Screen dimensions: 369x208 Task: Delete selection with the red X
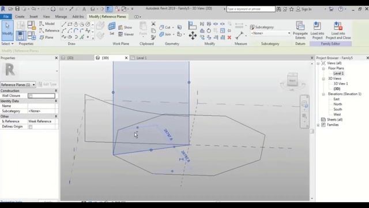click(229, 37)
